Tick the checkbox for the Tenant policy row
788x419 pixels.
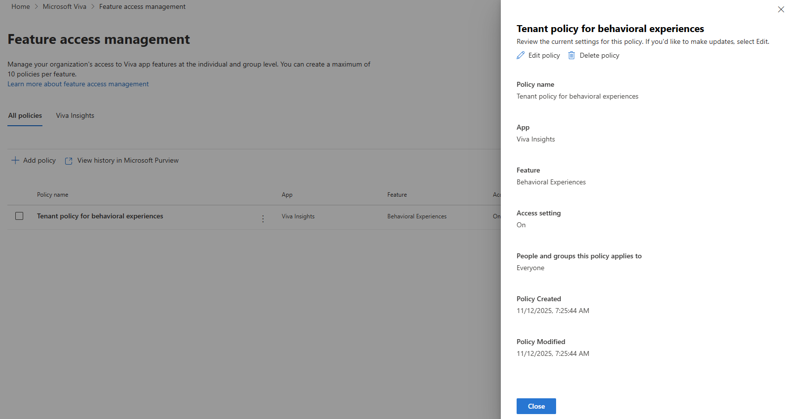(19, 216)
